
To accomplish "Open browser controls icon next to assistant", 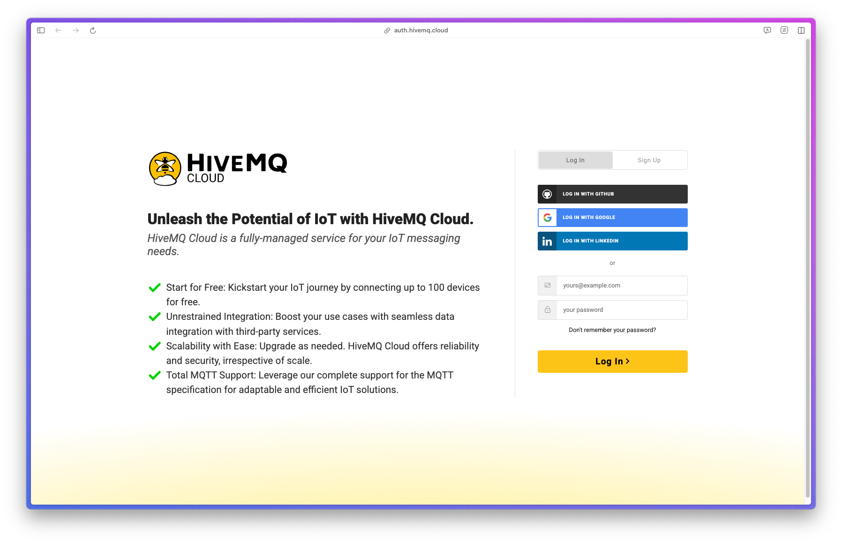I will pyautogui.click(x=784, y=30).
